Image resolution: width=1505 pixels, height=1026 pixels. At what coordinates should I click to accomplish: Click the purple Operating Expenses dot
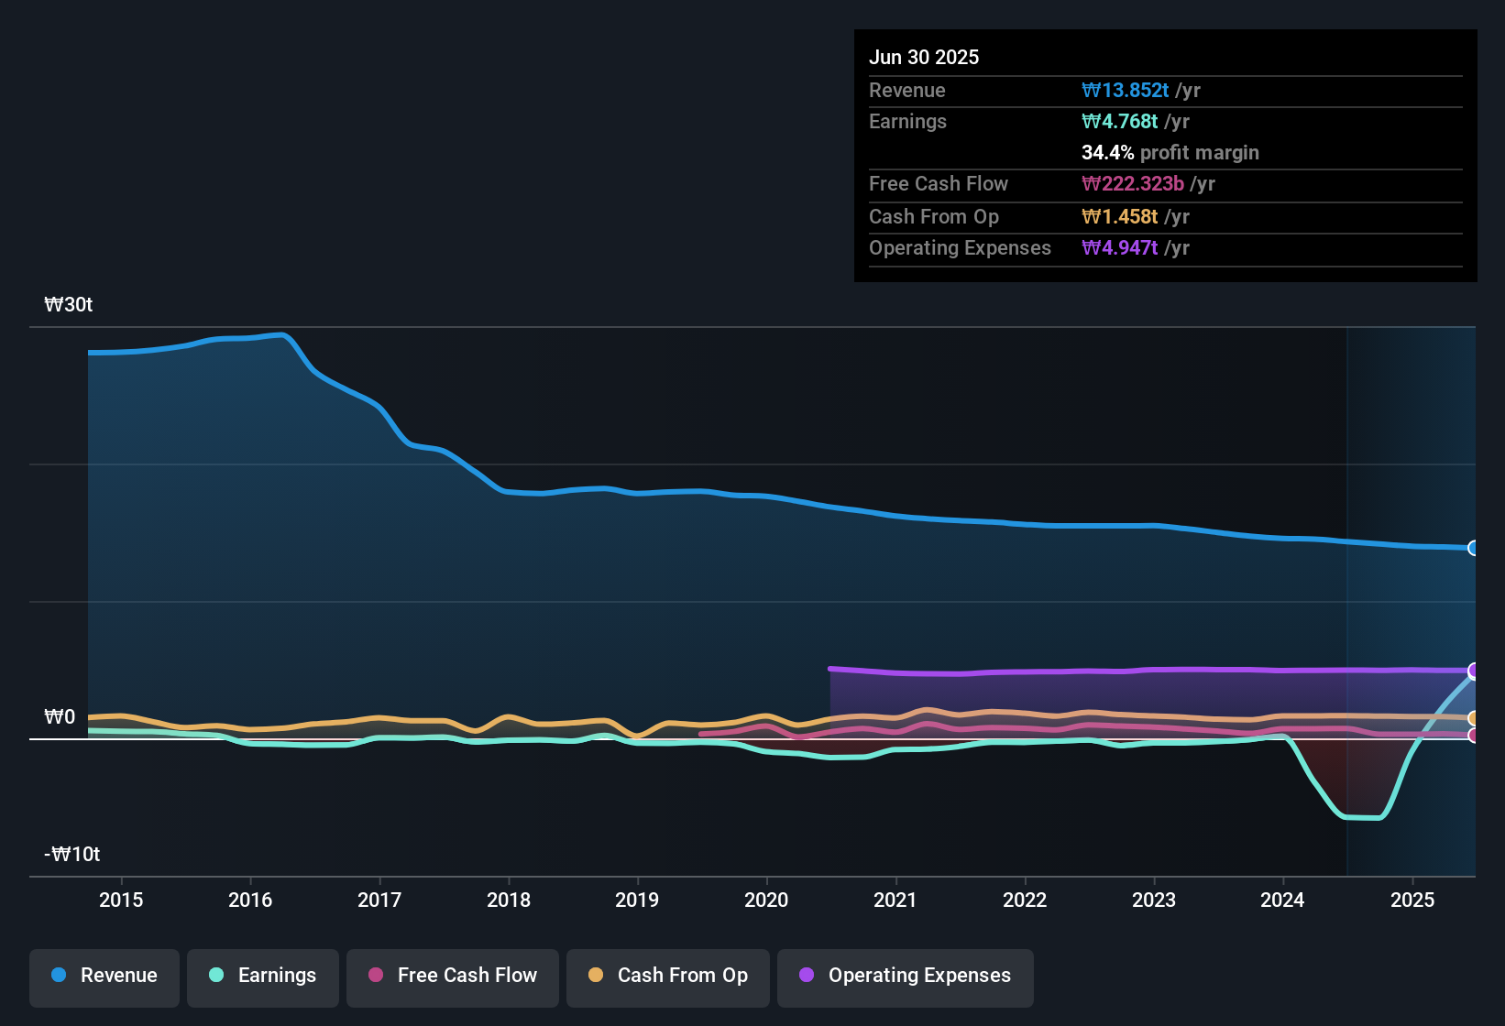[807, 977]
